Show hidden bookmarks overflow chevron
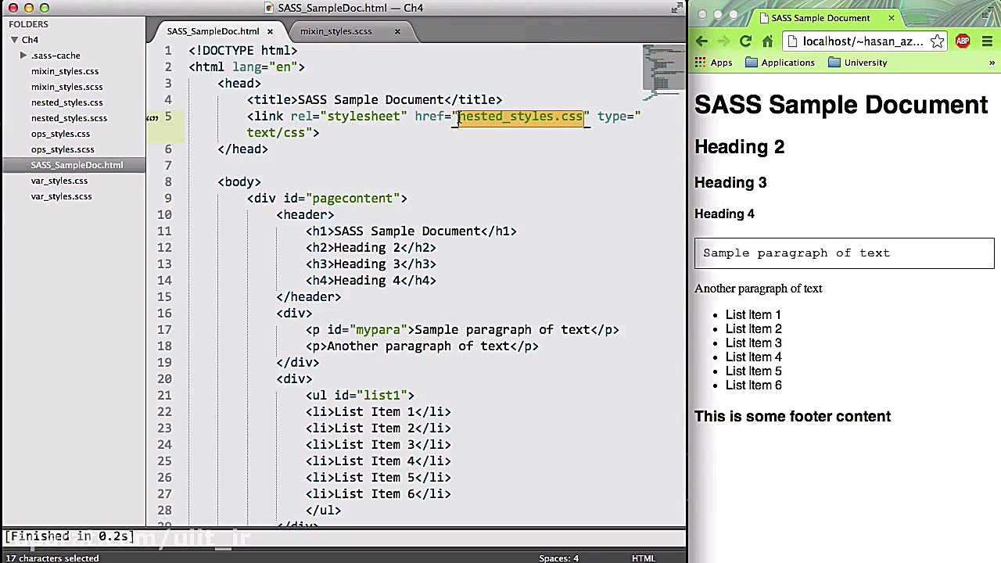 coord(992,63)
